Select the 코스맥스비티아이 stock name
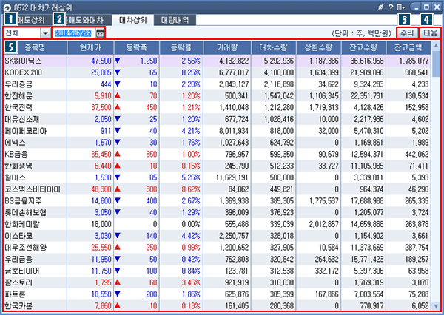The width and height of the screenshot is (444, 315). coord(33,189)
